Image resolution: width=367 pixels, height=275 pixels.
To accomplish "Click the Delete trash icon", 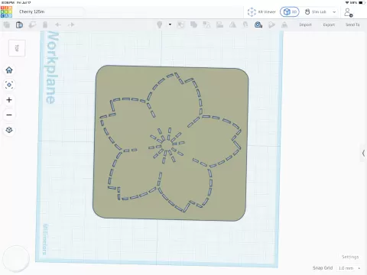I will (45, 24).
